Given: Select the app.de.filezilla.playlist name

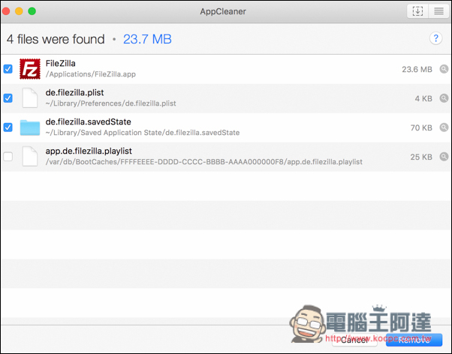Looking at the screenshot, I should point(89,151).
